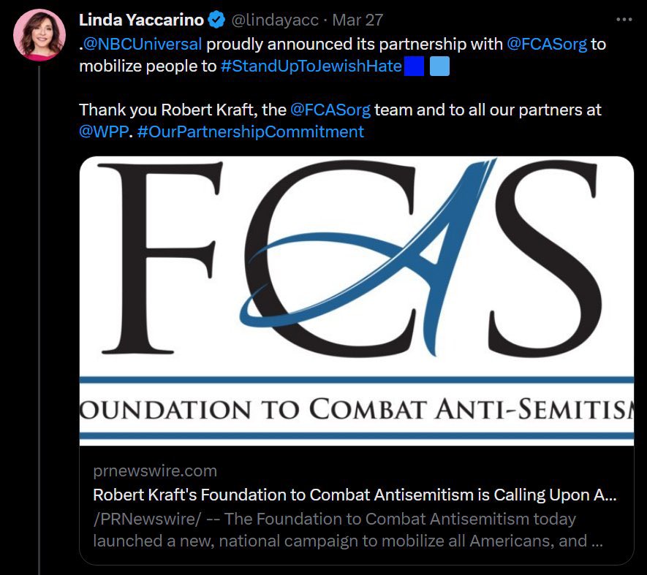Click the blue verified checkmark badge
Screen dimensions: 647x575
216,20
